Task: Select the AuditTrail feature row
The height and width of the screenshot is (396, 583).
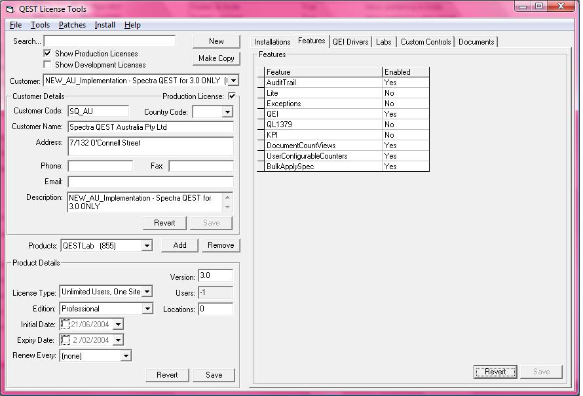Action: tap(324, 83)
